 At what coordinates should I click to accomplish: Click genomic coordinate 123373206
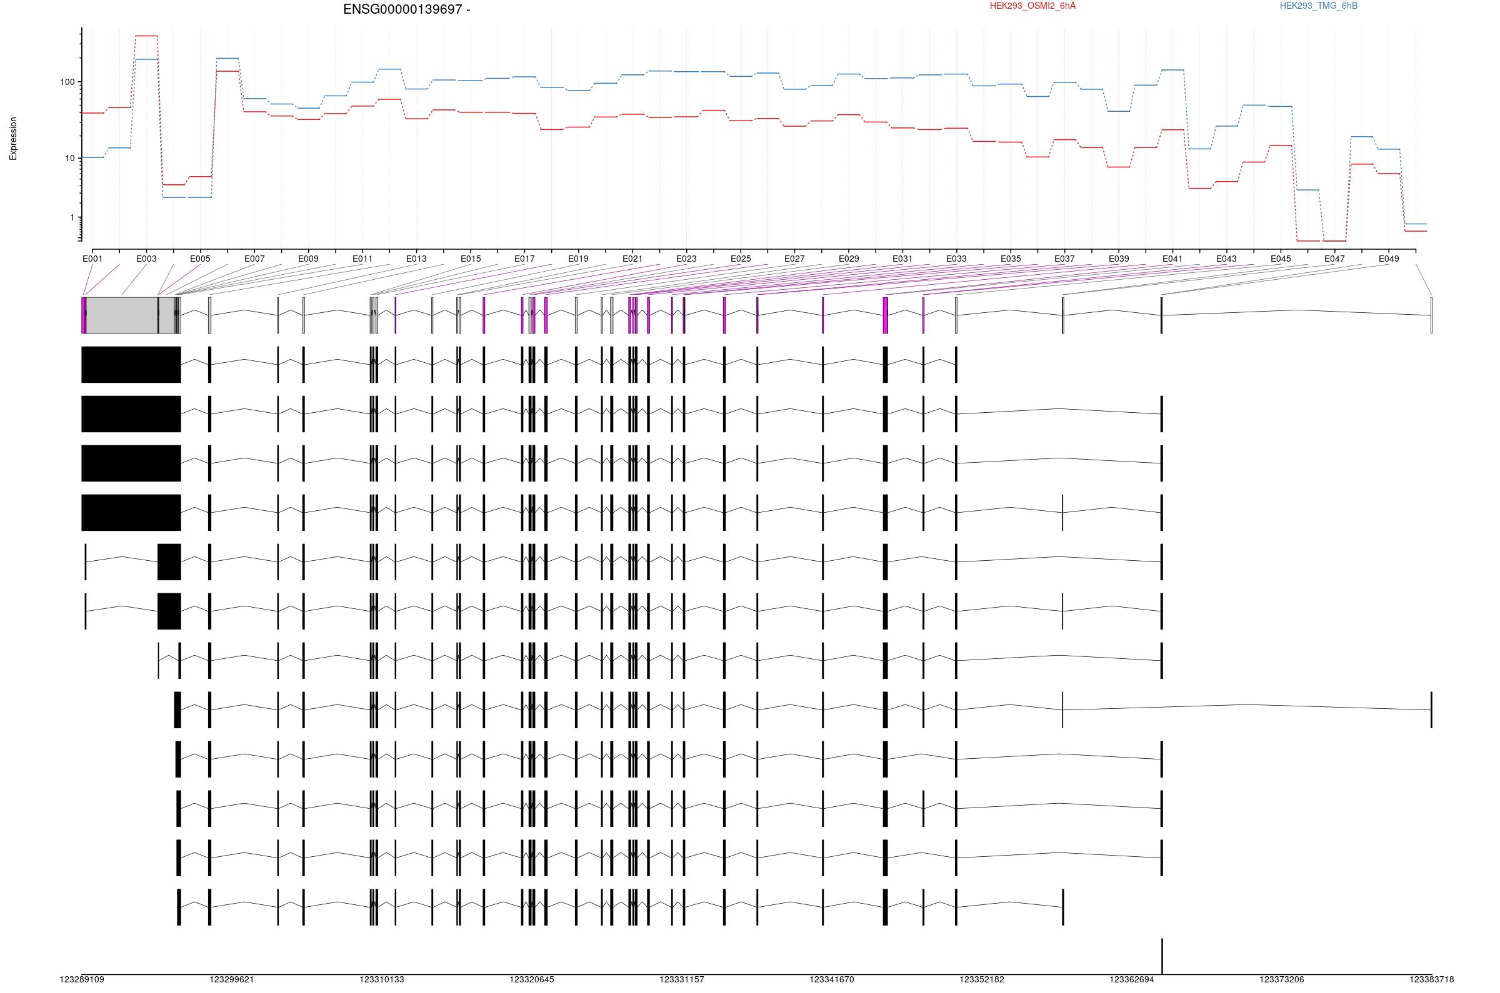click(x=1281, y=980)
